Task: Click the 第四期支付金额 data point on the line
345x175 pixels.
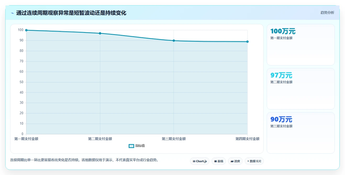Action: tap(247, 42)
